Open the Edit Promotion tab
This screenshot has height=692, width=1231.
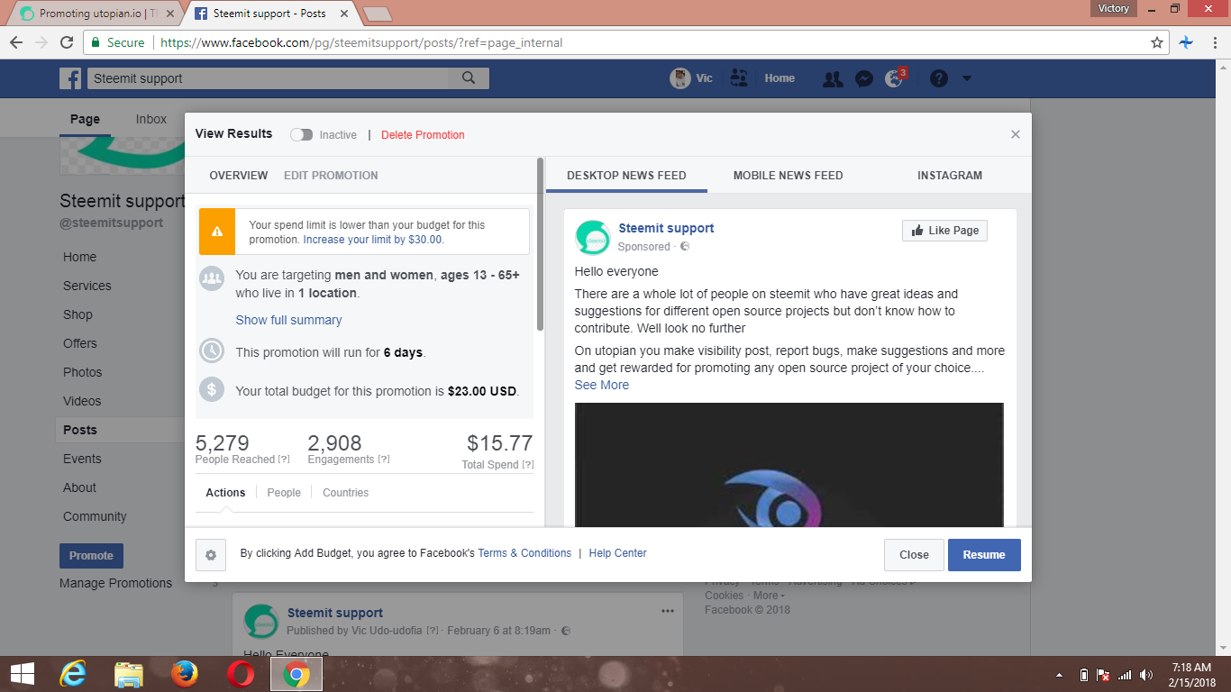click(x=330, y=175)
